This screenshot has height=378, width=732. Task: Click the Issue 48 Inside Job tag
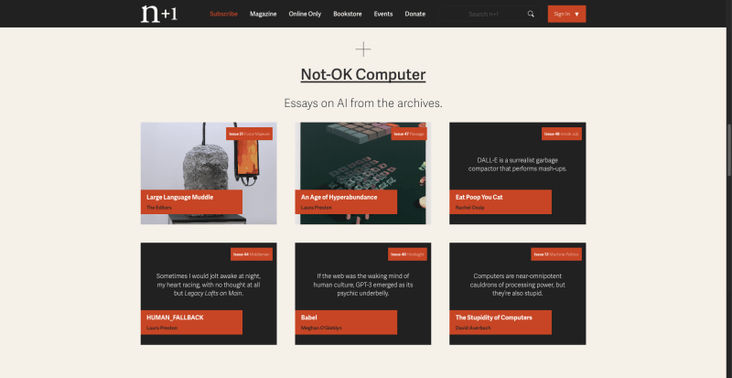pos(562,134)
